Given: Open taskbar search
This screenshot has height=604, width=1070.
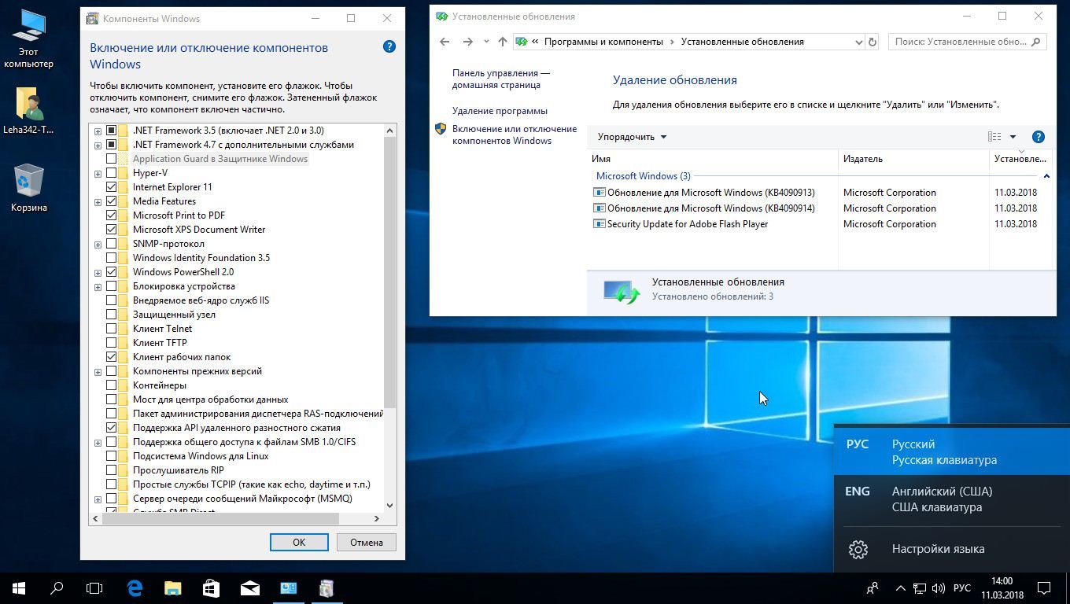Looking at the screenshot, I should click(57, 587).
